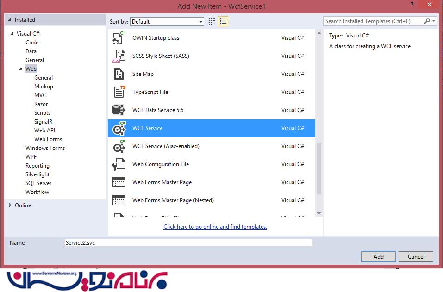This screenshot has height=292, width=443.
Task: Switch to large icons view
Action: [212, 21]
